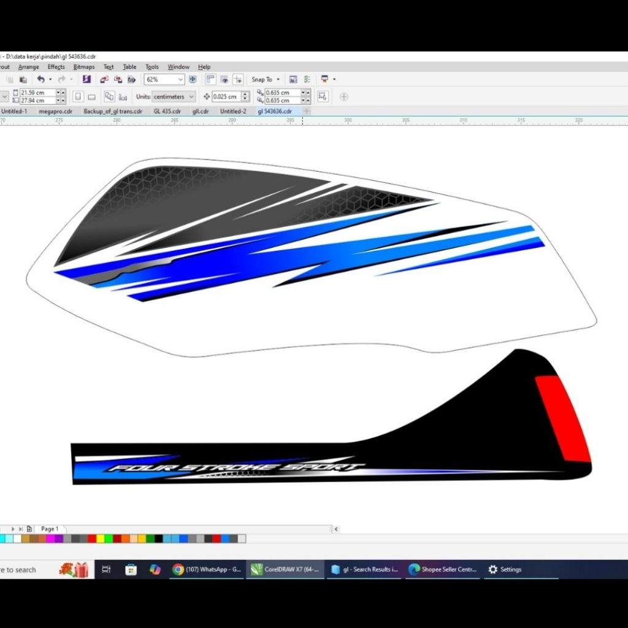
Task: Select the Page 1 tab at the bottom
Action: (49, 529)
